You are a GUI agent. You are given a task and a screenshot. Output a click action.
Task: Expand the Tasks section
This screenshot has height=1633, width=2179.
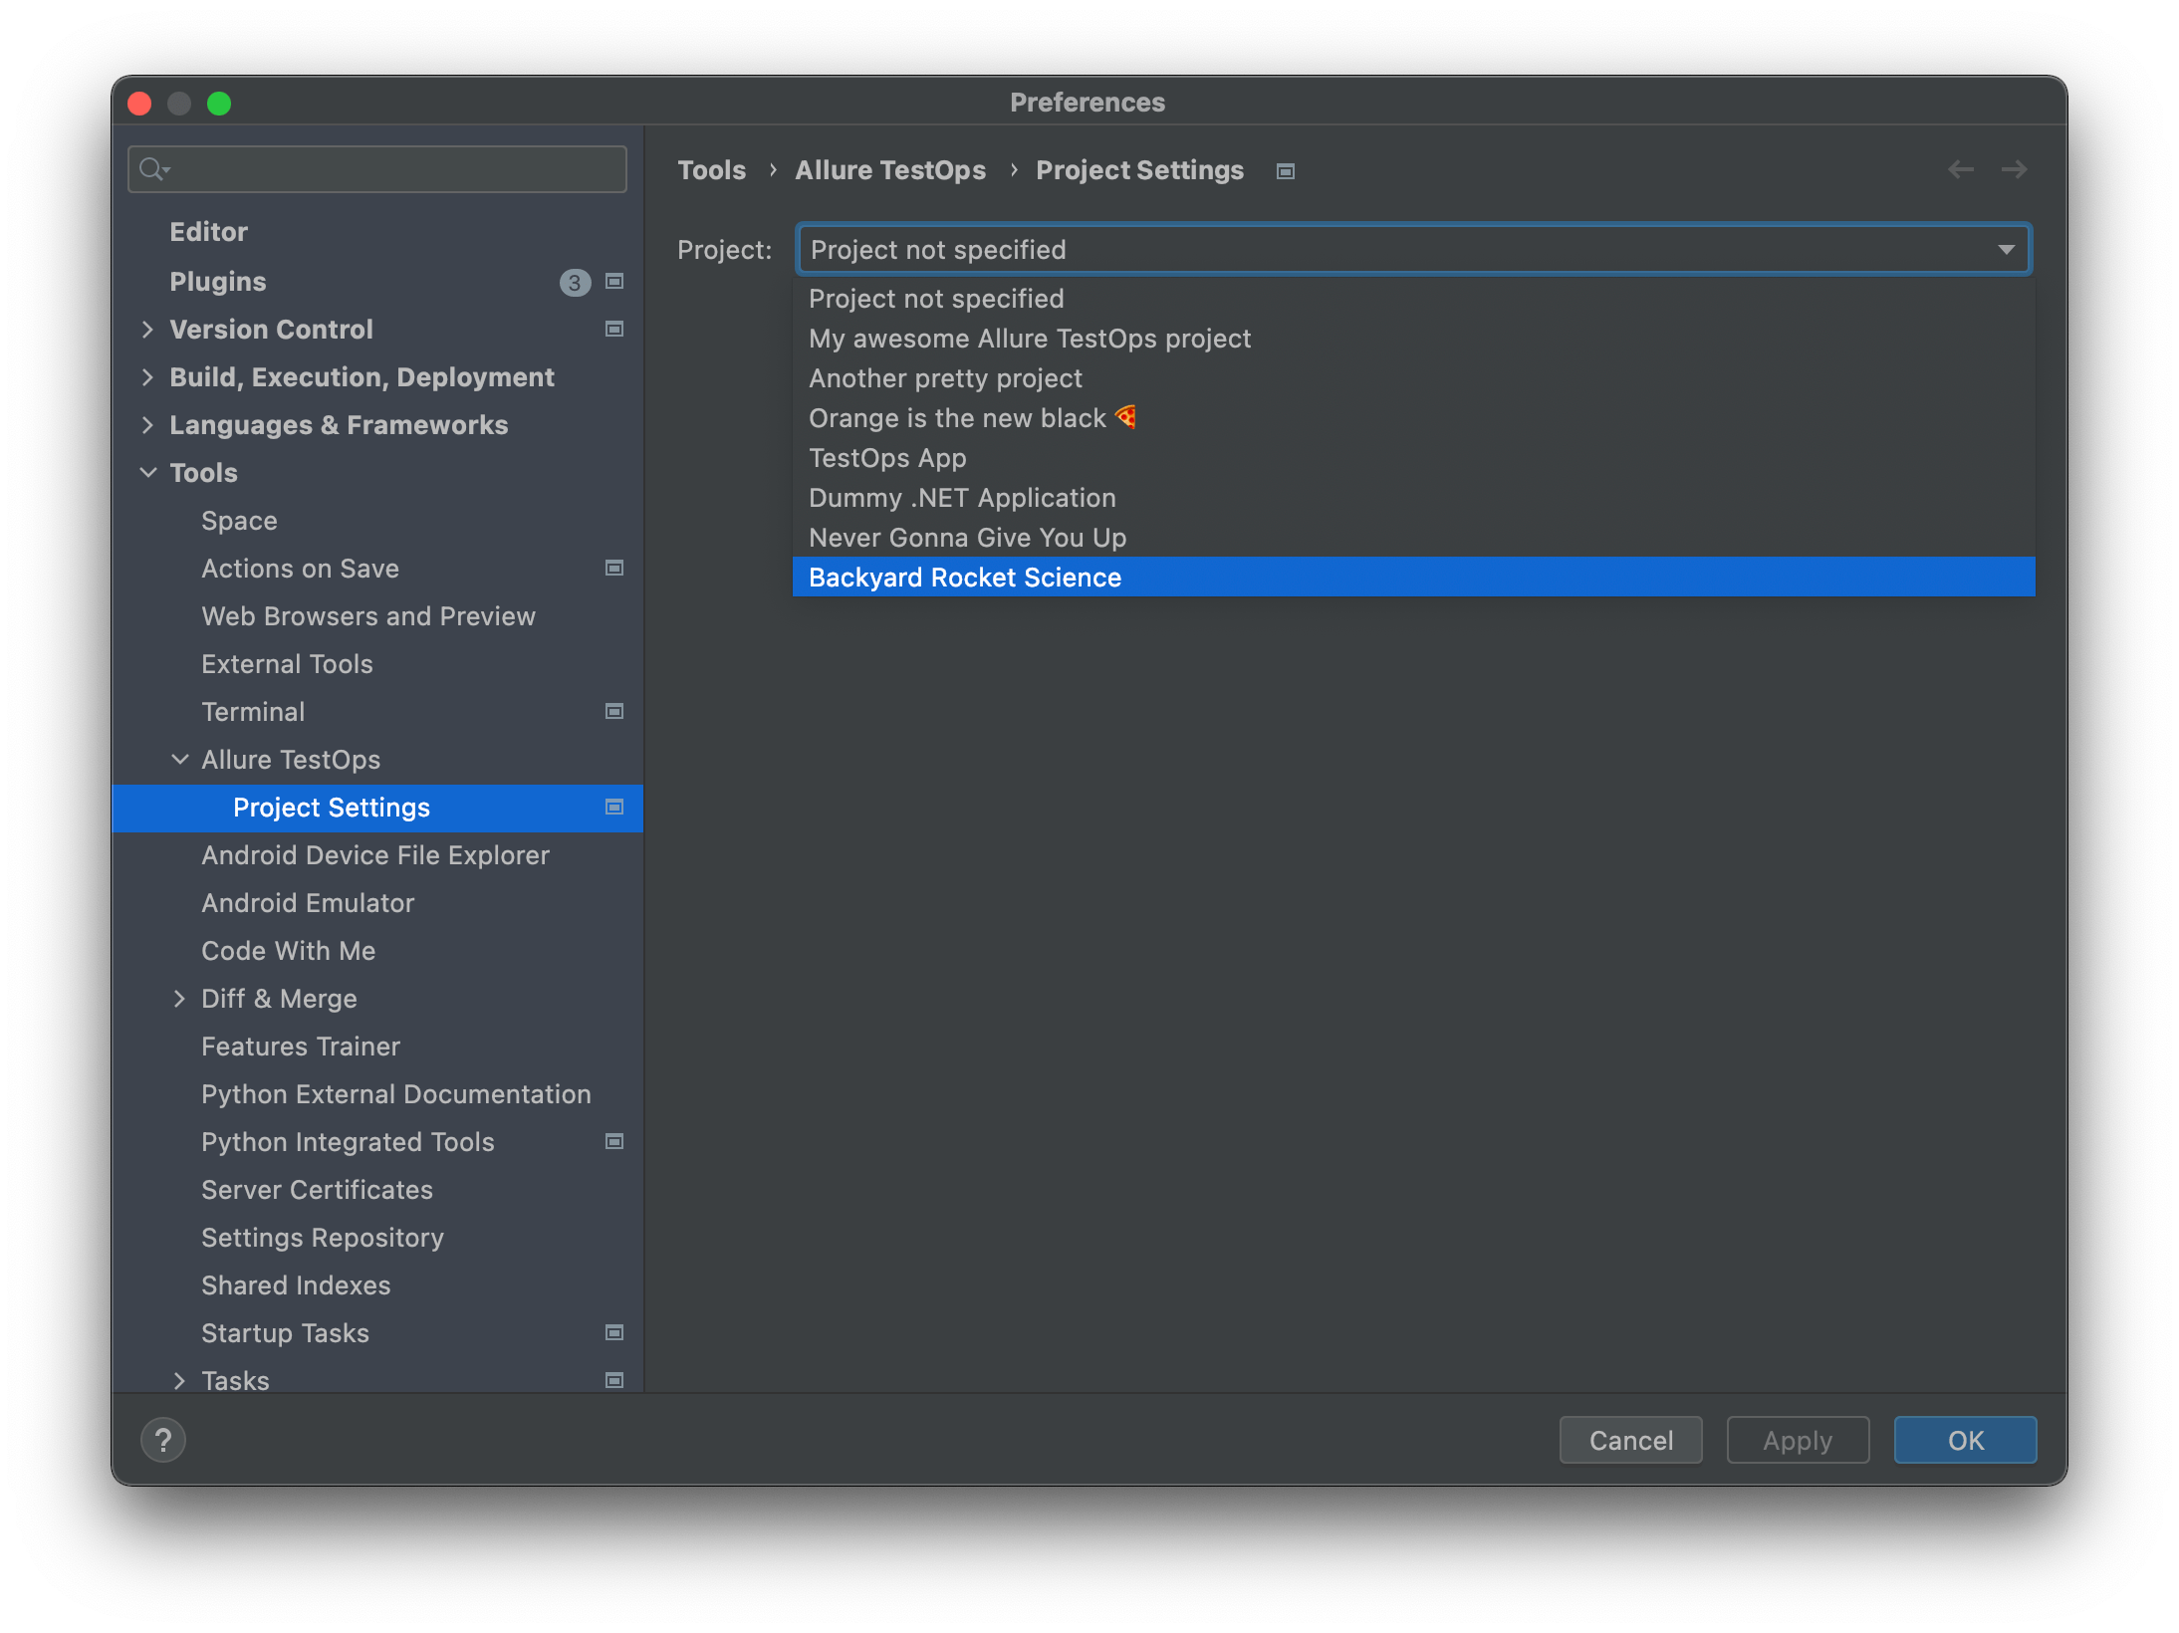tap(180, 1380)
